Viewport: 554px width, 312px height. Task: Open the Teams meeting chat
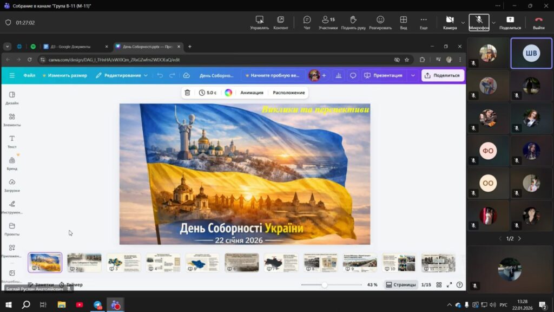tap(307, 22)
